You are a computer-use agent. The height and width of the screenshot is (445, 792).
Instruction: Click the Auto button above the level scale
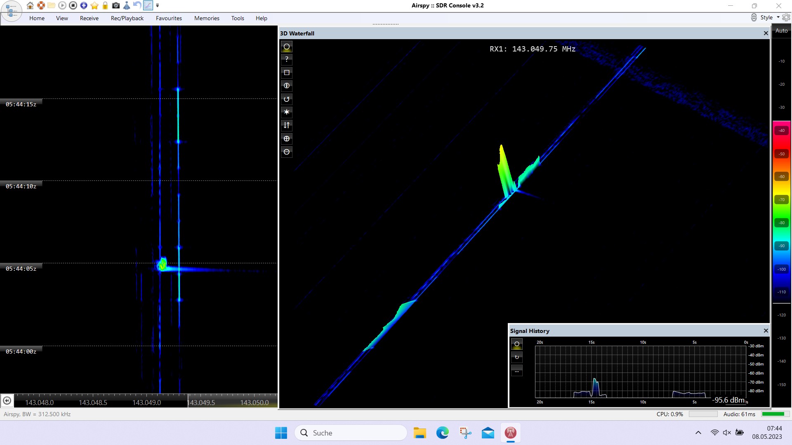click(x=781, y=30)
